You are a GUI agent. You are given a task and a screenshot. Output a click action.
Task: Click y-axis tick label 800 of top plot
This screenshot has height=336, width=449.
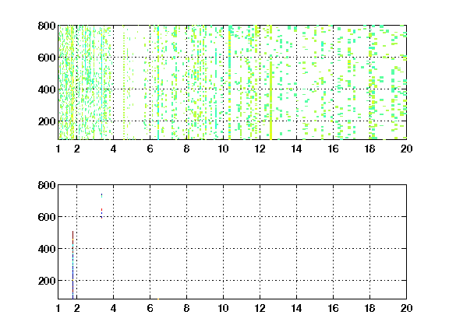[x=47, y=26]
